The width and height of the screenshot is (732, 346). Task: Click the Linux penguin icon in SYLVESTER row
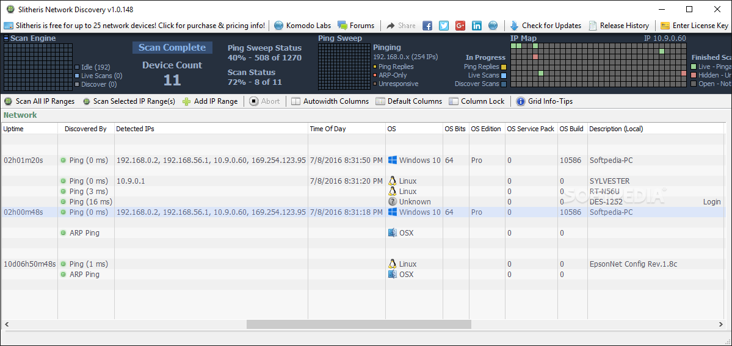(393, 181)
